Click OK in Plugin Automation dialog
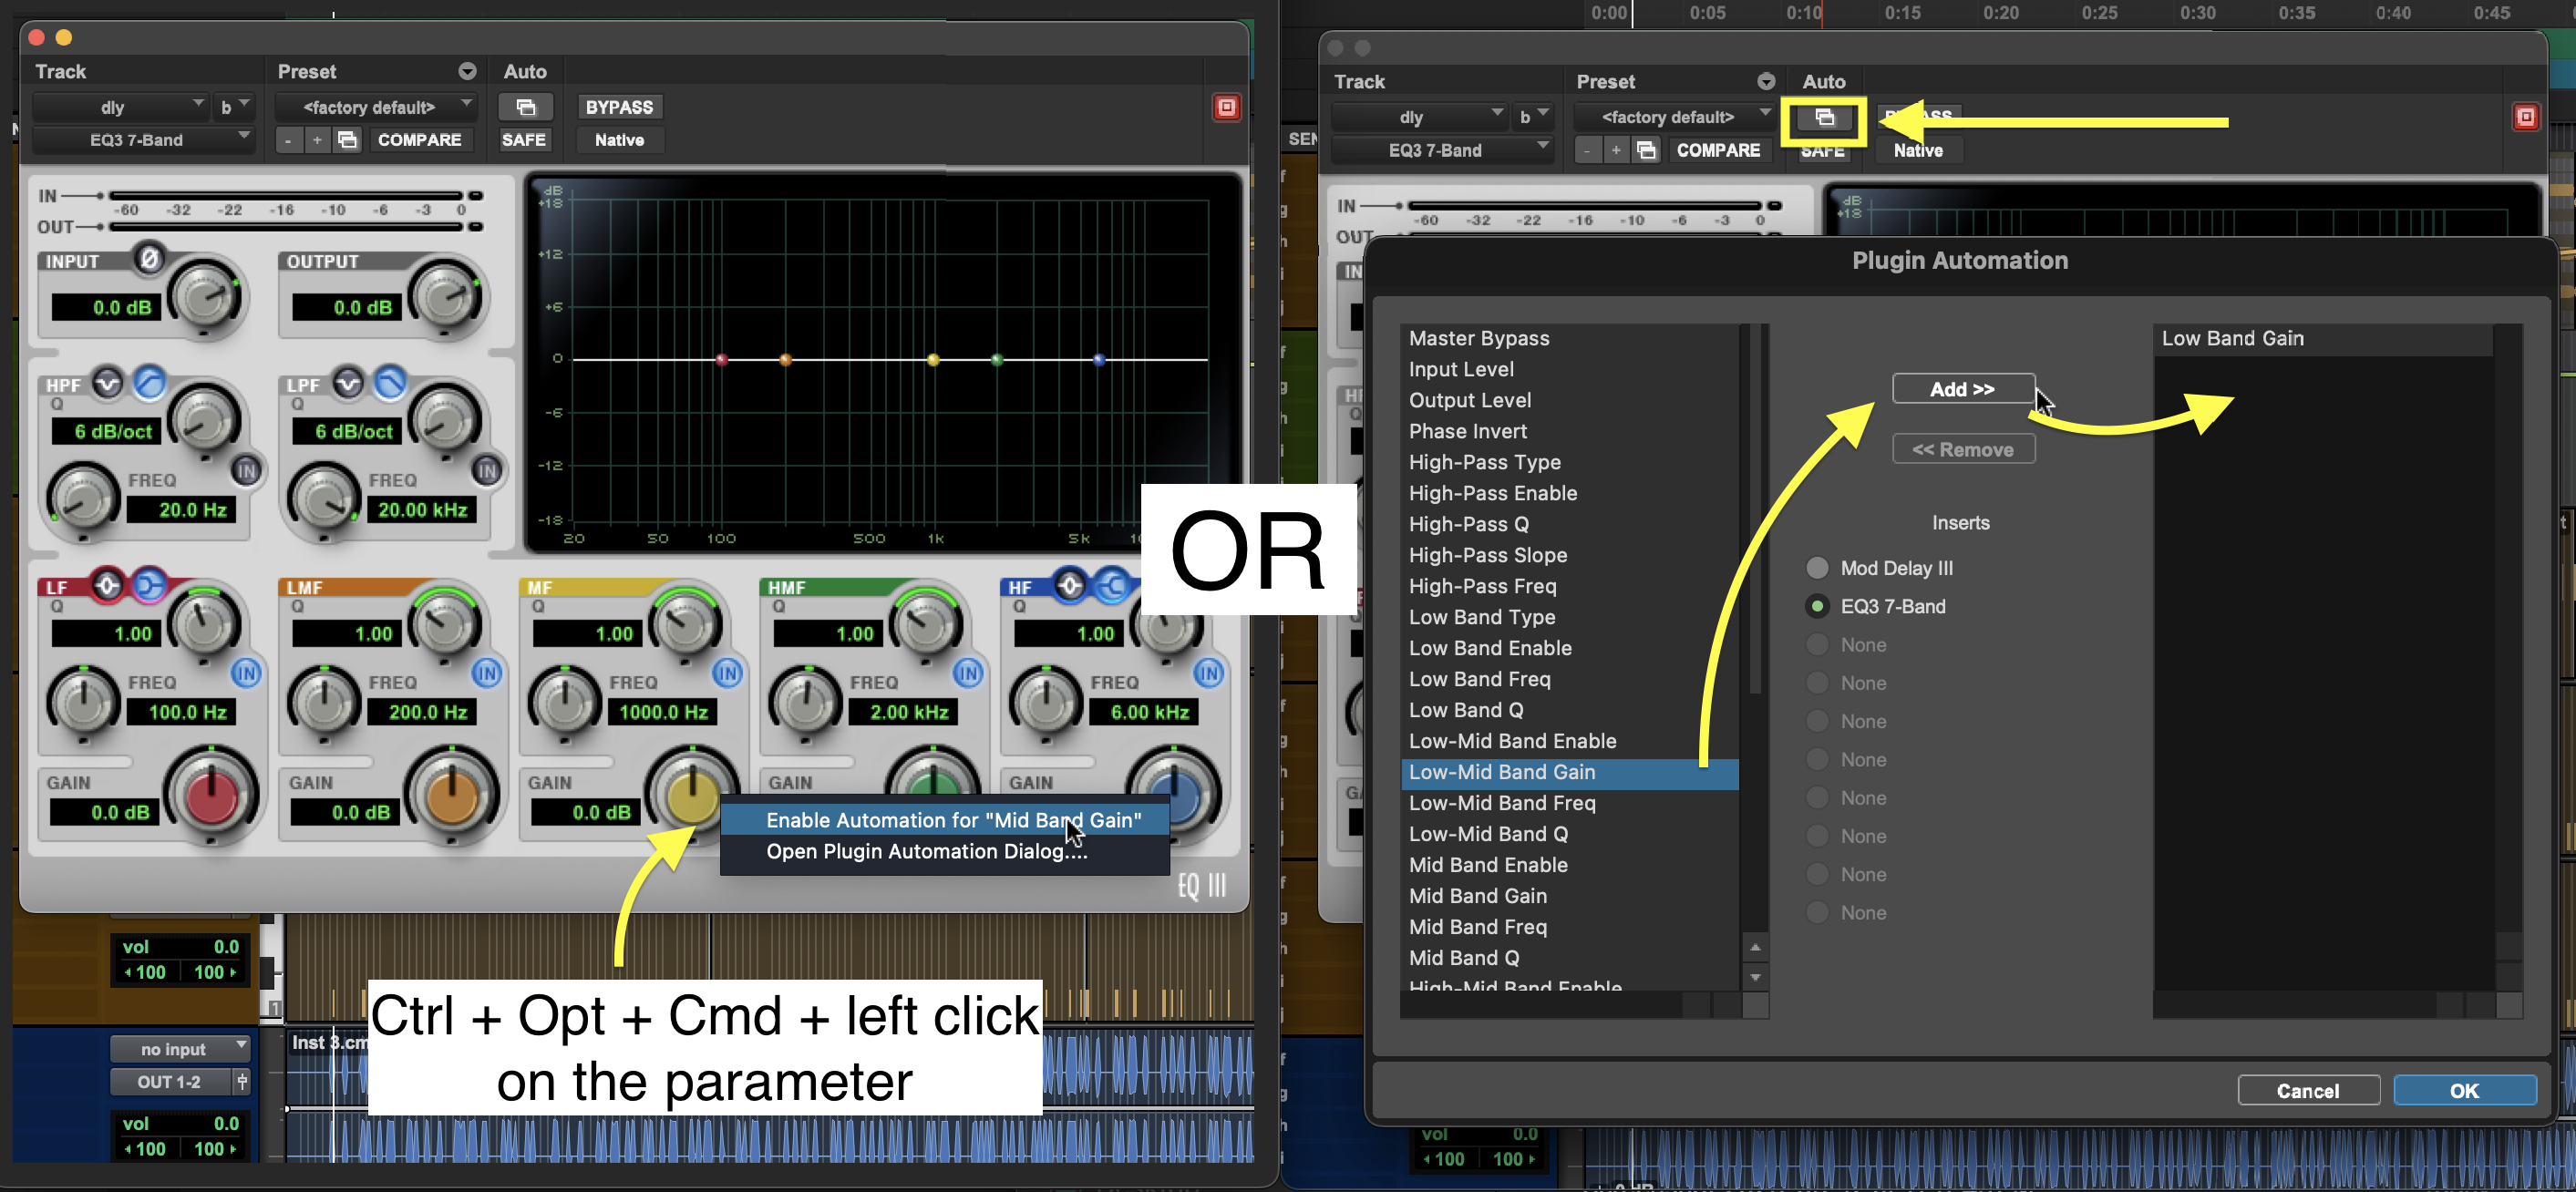This screenshot has width=2576, height=1192. click(2464, 1090)
